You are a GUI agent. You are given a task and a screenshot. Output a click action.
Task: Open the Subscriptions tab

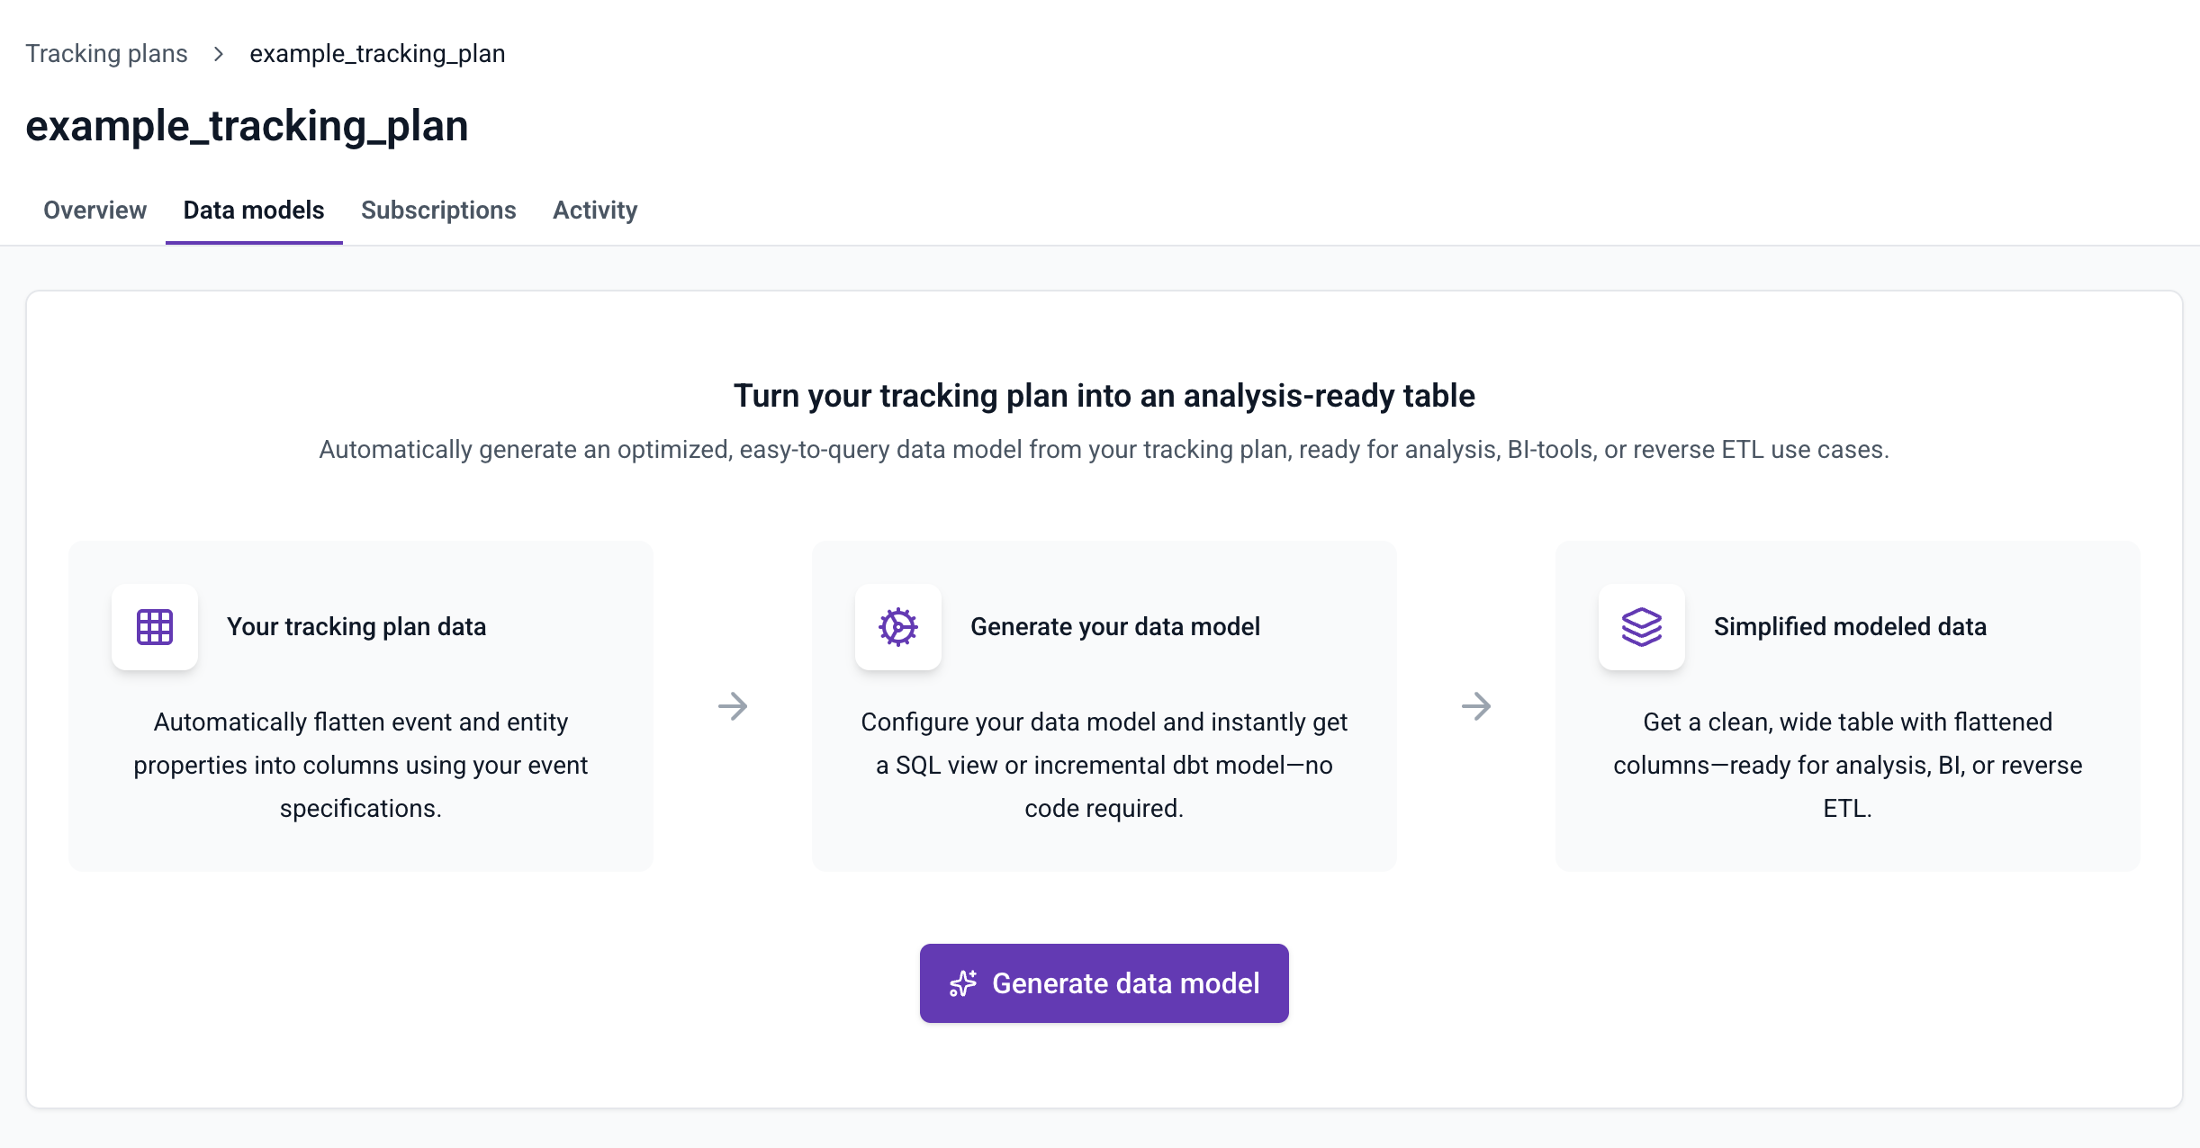[438, 211]
